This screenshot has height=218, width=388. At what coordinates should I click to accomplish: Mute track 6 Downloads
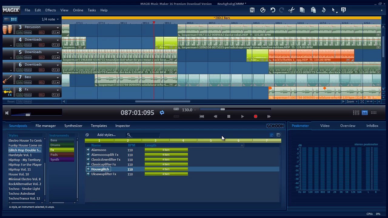click(28, 70)
